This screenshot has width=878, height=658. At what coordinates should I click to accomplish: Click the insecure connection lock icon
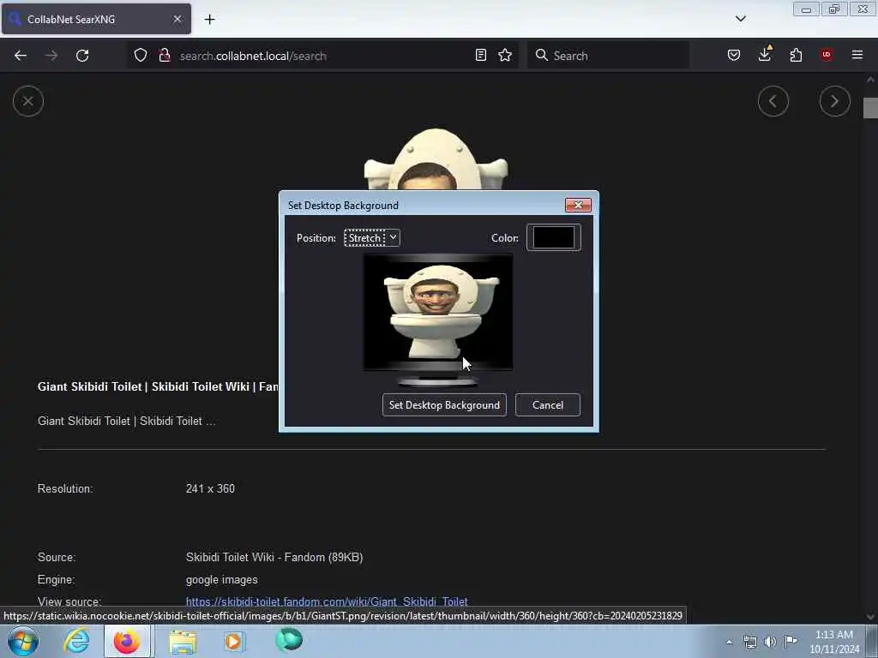[x=164, y=55]
